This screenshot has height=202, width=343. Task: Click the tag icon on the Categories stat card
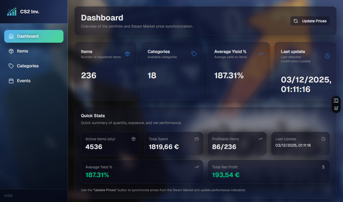point(194,54)
